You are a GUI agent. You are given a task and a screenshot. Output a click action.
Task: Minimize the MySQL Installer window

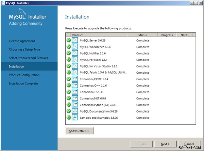point(191,3)
